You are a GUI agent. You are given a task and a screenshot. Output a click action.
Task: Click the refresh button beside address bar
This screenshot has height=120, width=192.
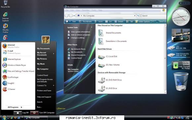click(138, 16)
